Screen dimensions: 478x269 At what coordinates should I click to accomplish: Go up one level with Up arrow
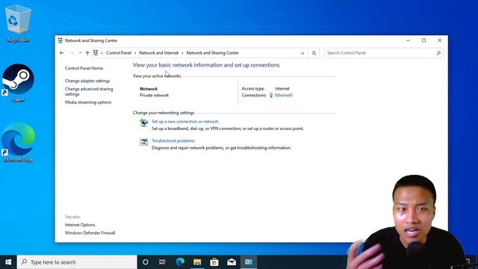click(87, 53)
